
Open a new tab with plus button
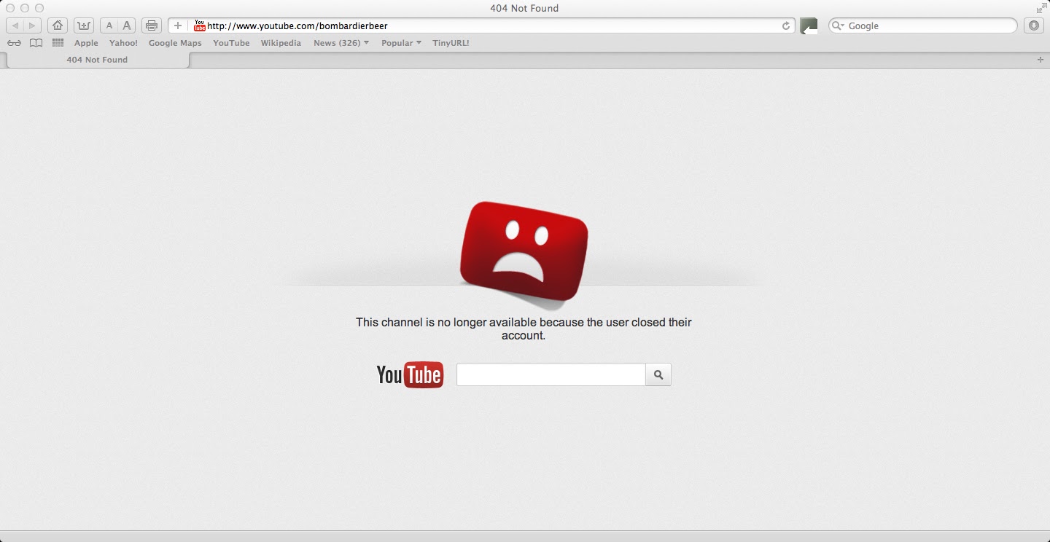(1041, 60)
